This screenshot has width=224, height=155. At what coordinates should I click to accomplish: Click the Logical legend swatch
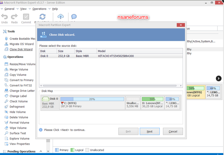(72, 150)
